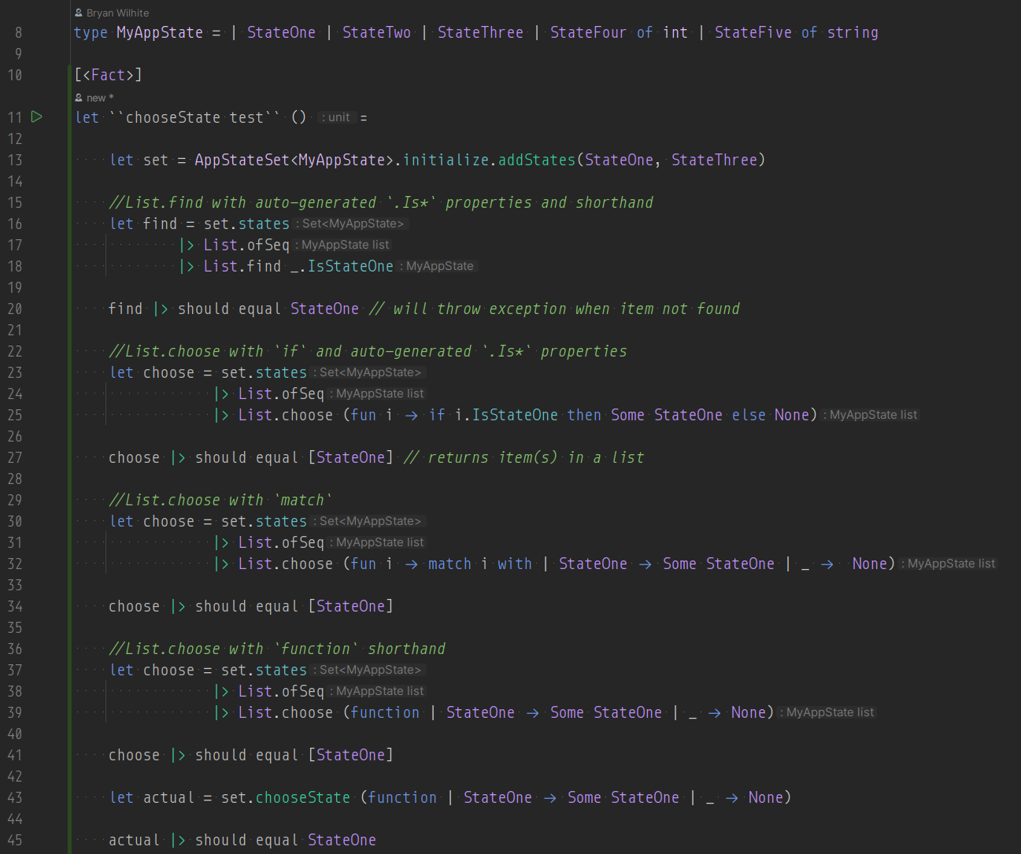Click the string type keyword on line 8
Screen dimensions: 1021x854
[853, 32]
